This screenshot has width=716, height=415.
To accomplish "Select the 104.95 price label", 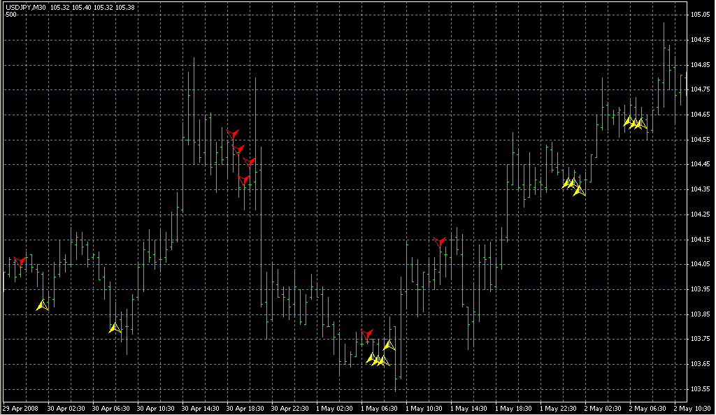I will point(700,40).
